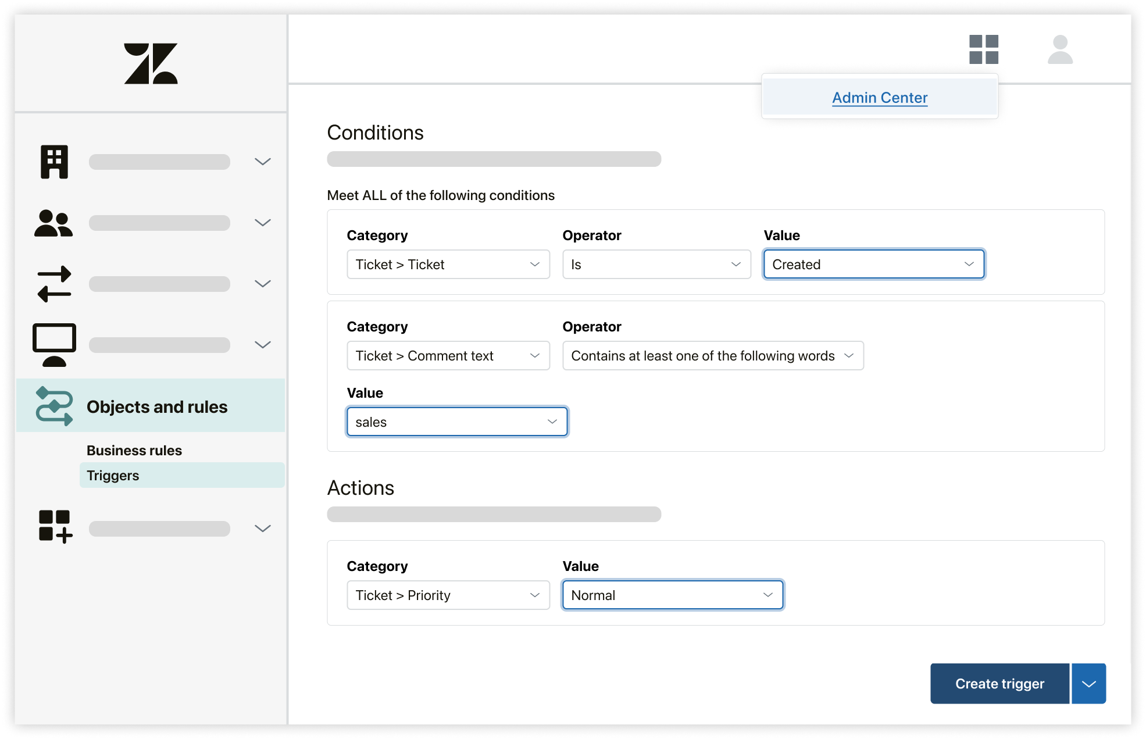Open Admin Center from grid menu
Screen dimensions: 1146x739
pos(879,98)
